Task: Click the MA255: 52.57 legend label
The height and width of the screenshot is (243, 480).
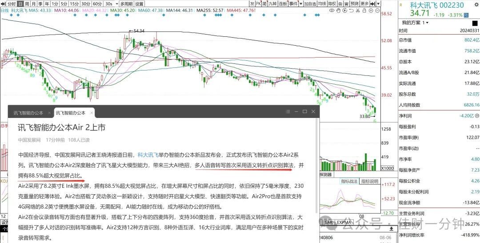Action: 210,10
